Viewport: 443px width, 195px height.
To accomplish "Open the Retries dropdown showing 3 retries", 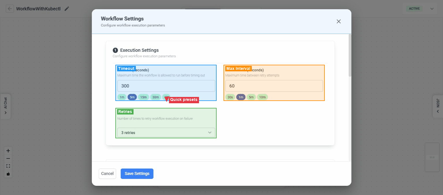I will click(x=166, y=133).
